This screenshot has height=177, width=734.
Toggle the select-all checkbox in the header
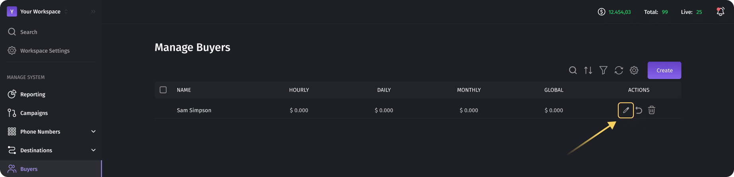163,90
